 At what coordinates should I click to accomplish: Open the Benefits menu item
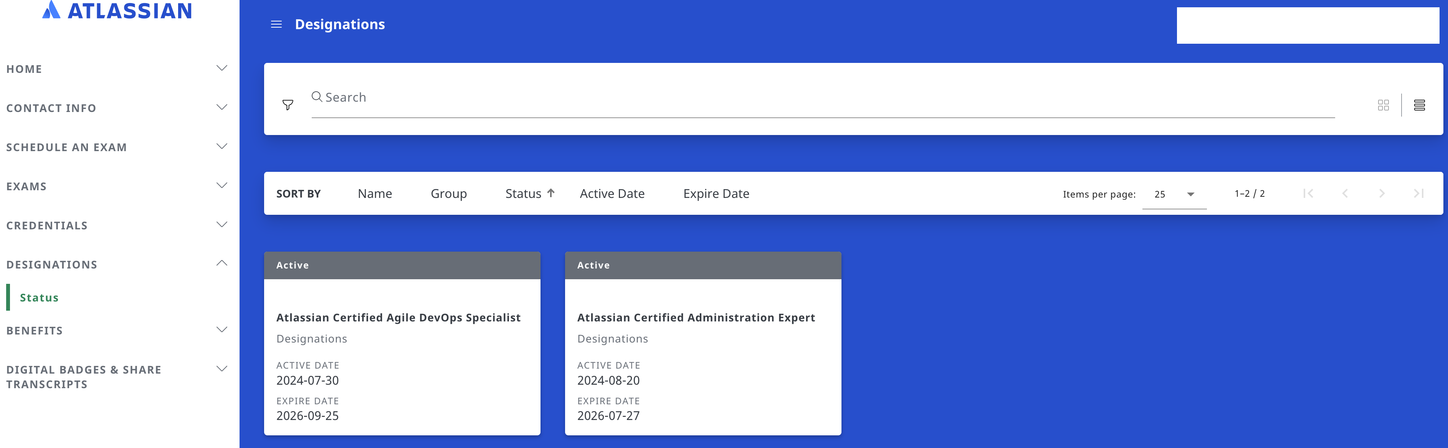[35, 331]
